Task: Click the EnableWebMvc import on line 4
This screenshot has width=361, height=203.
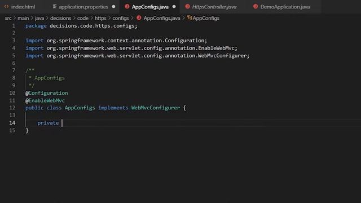Action: [x=142, y=48]
